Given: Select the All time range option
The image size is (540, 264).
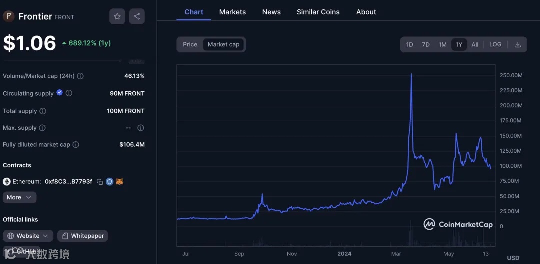Looking at the screenshot, I should (x=475, y=45).
